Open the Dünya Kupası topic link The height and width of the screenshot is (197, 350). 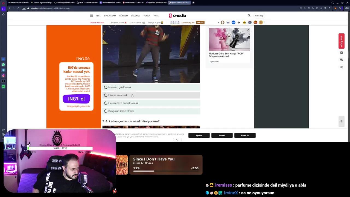(x=156, y=22)
